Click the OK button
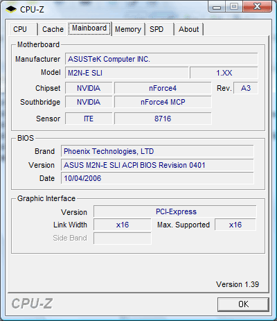This screenshot has height=321, width=277. pyautogui.click(x=243, y=304)
